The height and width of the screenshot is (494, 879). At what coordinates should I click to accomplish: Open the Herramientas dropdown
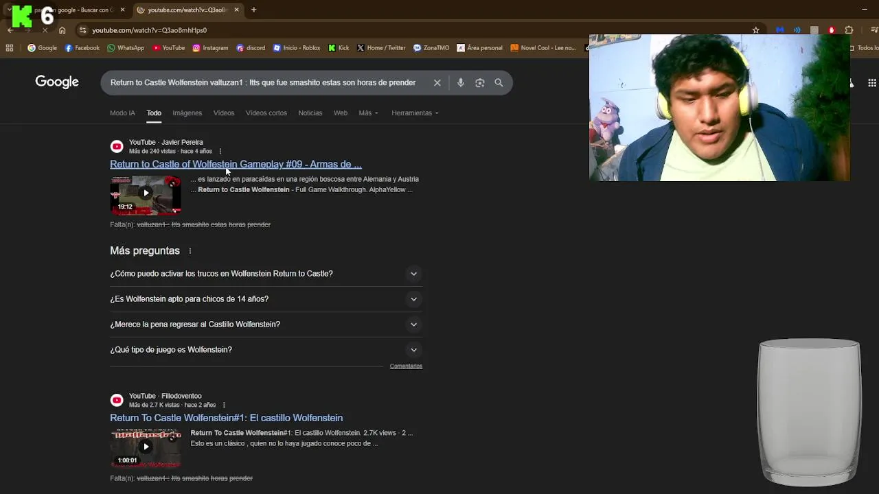[415, 113]
